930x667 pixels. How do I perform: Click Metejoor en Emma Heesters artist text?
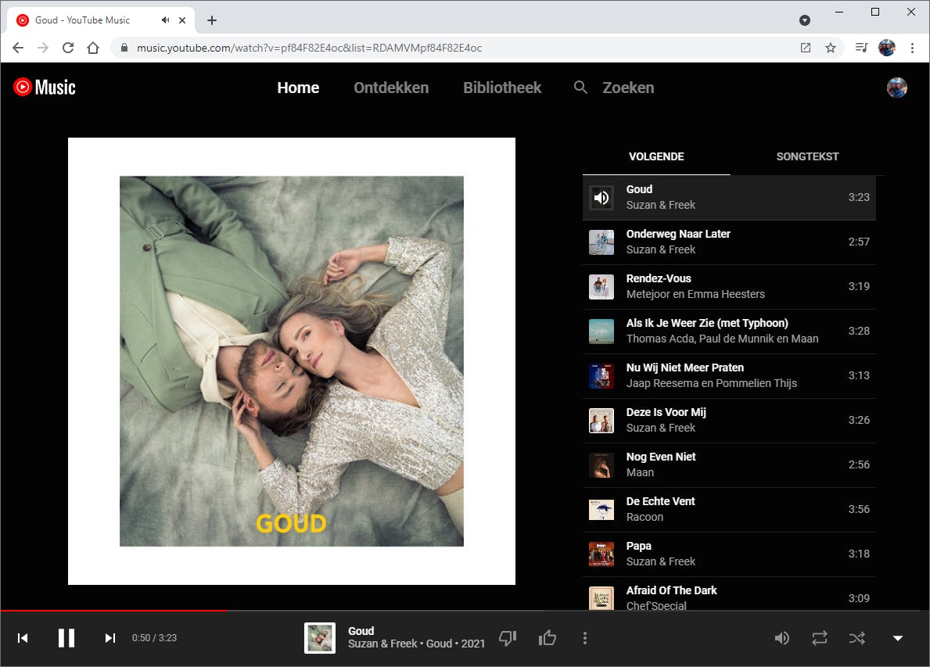695,294
